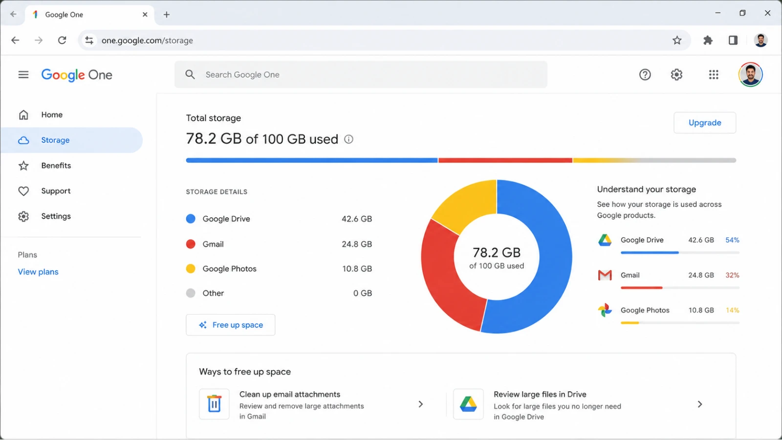Reload the page
Image resolution: width=782 pixels, height=440 pixels.
[x=62, y=40]
